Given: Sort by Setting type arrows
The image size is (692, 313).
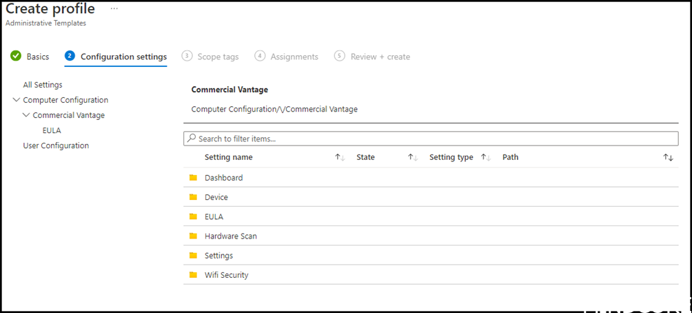Looking at the screenshot, I should tap(486, 157).
